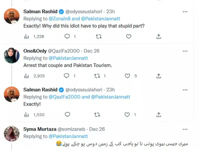The height and width of the screenshot is (150, 200).
Task: Open more options for first Salman Rashid tweet
Action: pyautogui.click(x=185, y=12)
